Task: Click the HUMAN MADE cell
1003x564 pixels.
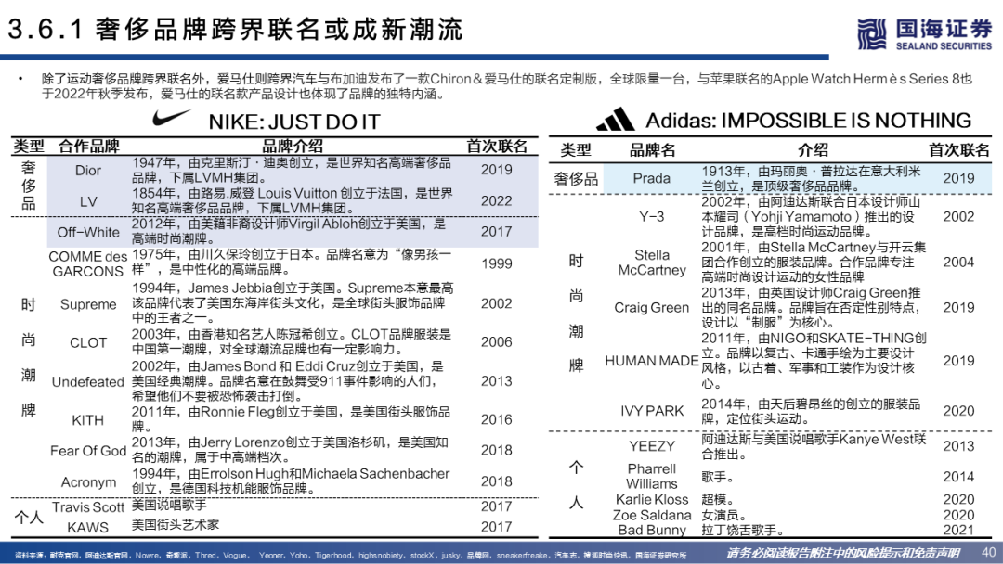Action: coord(652,361)
